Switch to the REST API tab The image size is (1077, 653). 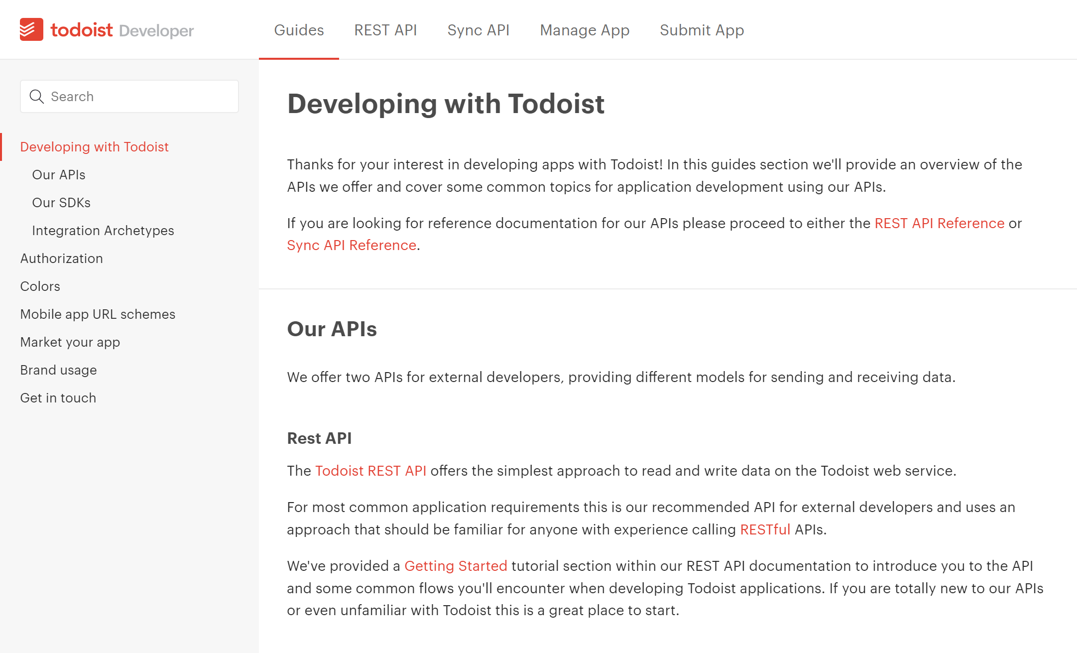(385, 30)
